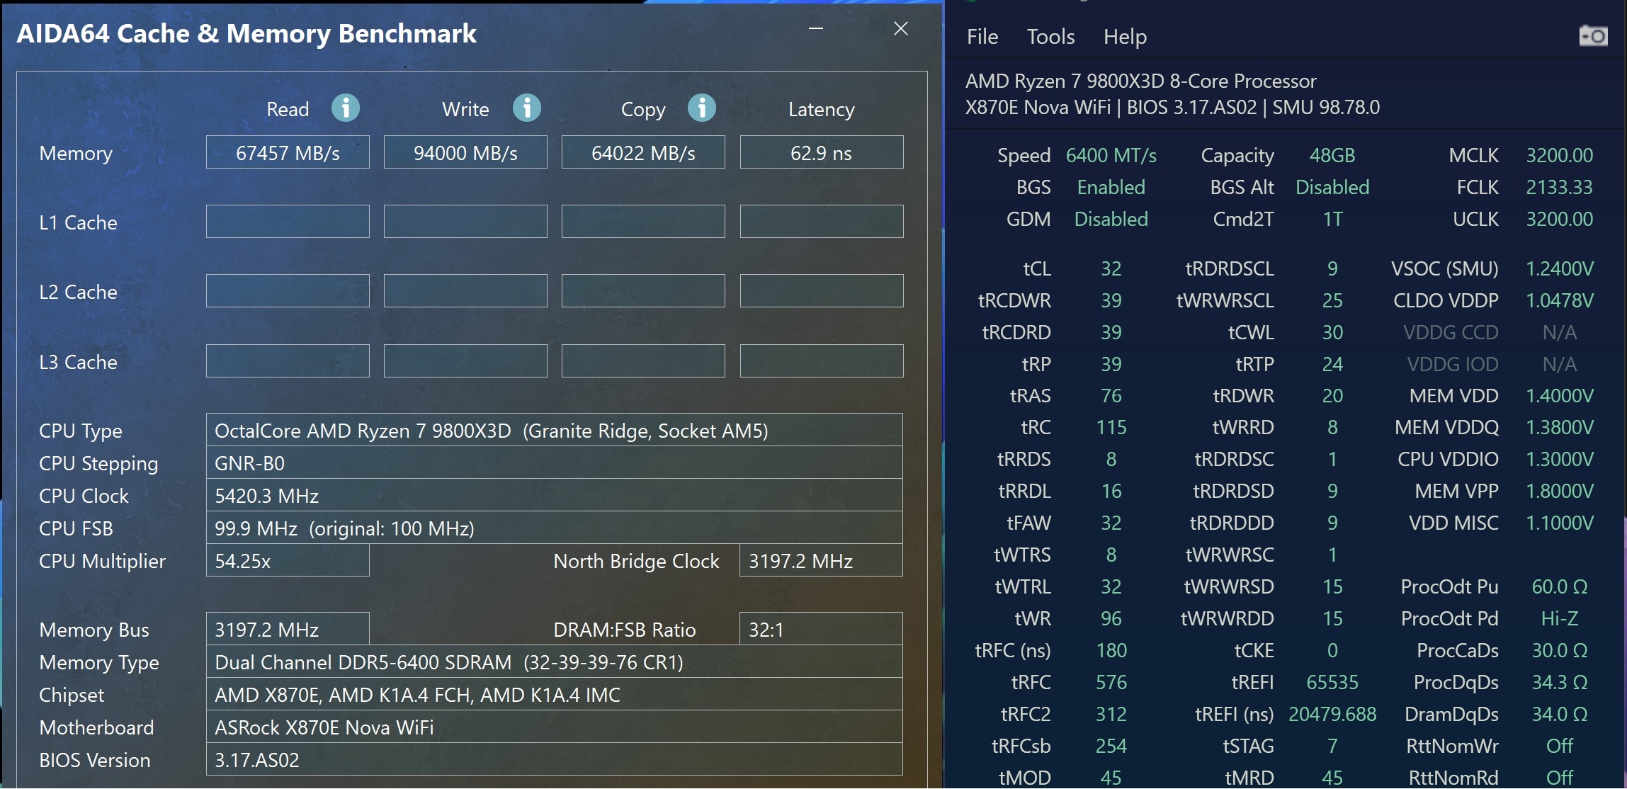This screenshot has width=1627, height=789.
Task: Click the Read info icon
Action: pyautogui.click(x=346, y=108)
